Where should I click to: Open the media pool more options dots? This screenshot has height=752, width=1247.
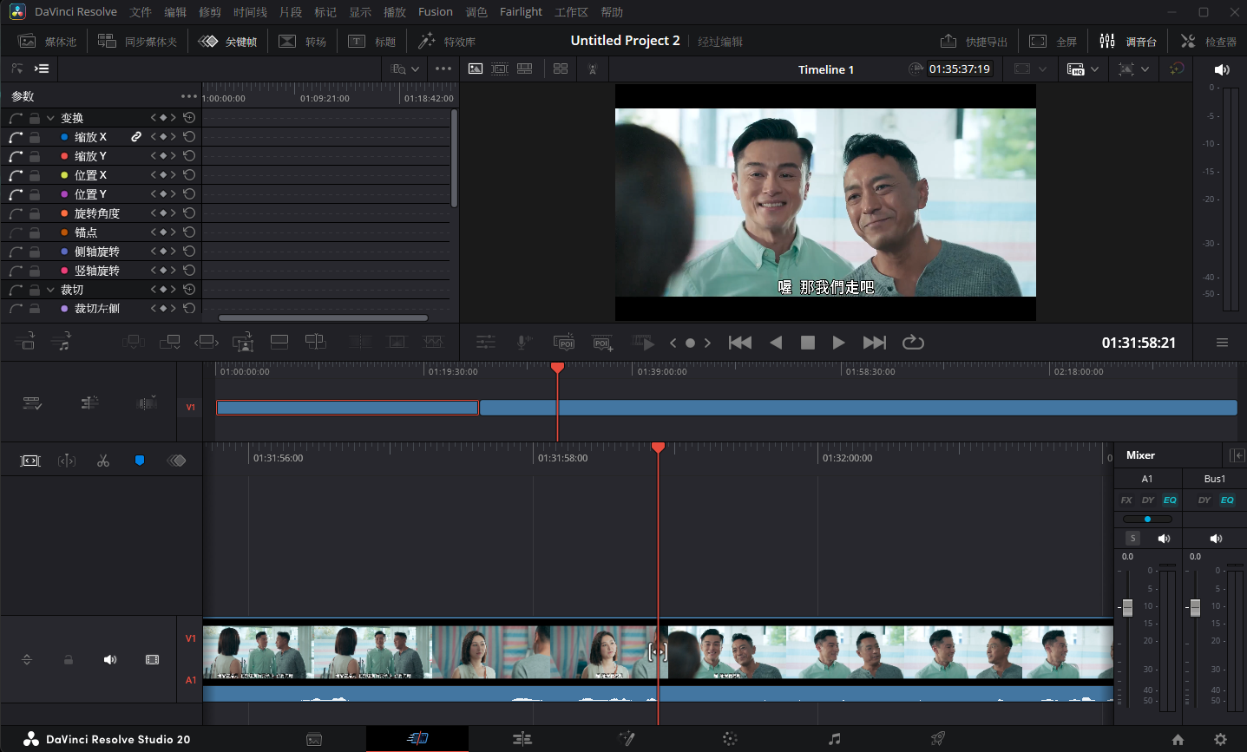click(x=443, y=69)
